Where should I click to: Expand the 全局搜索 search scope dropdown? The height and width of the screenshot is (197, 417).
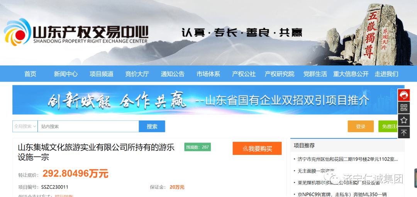pos(25,126)
